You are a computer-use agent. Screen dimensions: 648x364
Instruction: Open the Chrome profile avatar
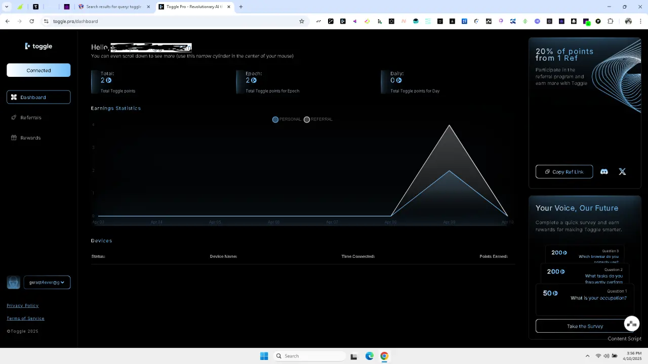coord(628,21)
